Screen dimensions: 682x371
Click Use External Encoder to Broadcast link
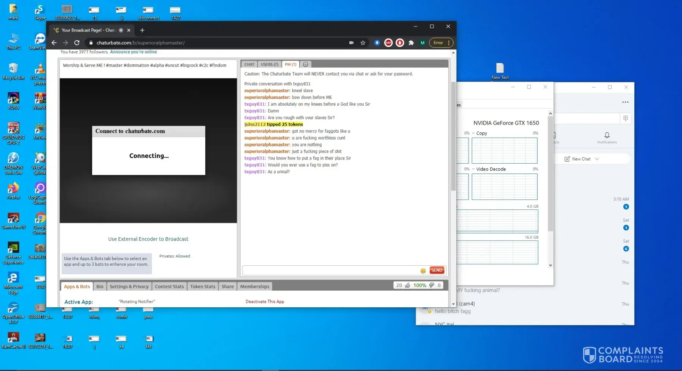(148, 239)
